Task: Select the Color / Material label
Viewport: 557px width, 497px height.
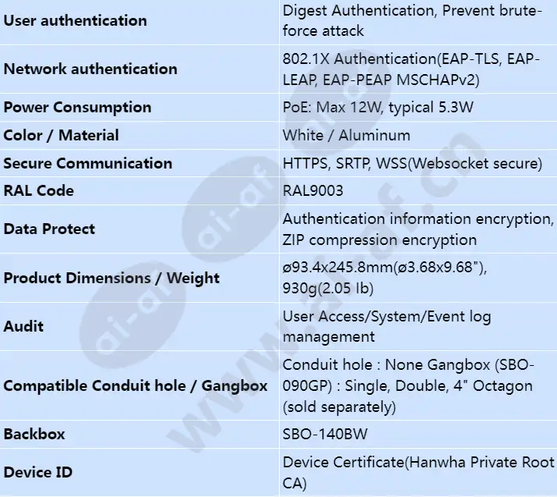Action: 61,135
